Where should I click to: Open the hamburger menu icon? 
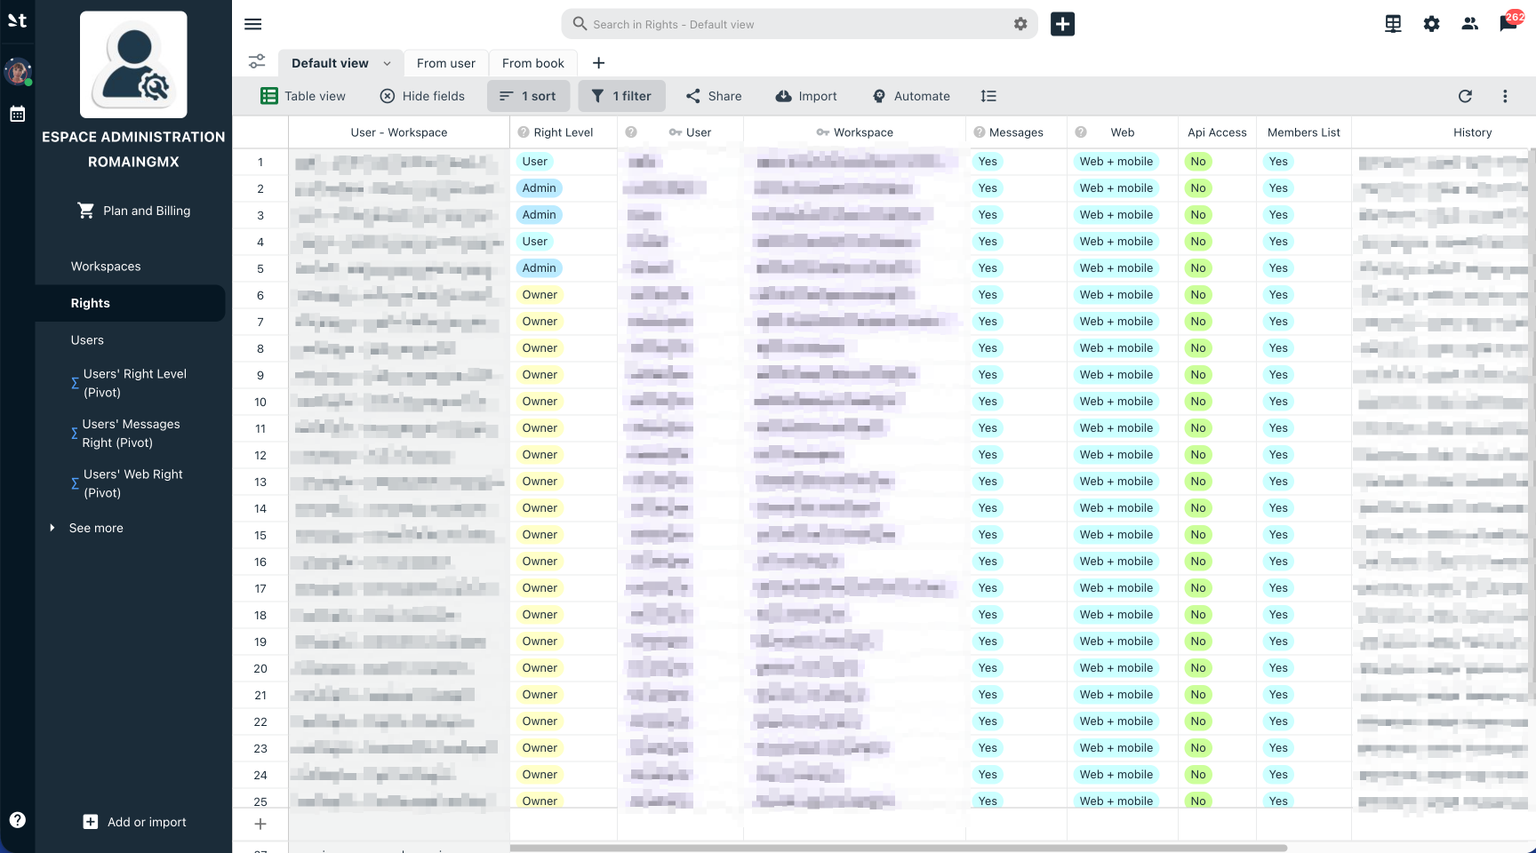click(252, 24)
